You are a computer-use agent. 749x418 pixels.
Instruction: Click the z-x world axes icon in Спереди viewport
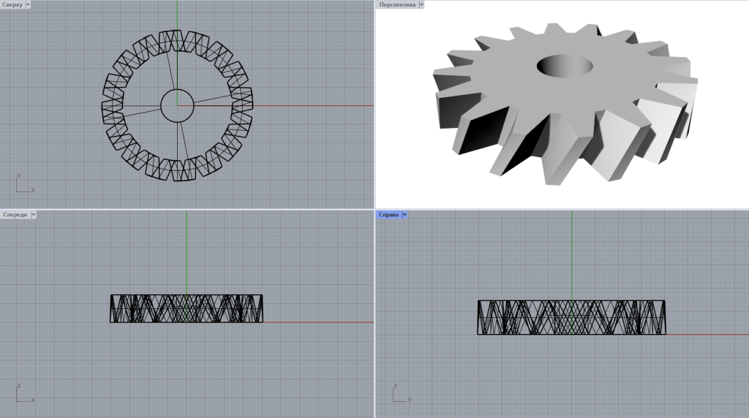point(24,394)
